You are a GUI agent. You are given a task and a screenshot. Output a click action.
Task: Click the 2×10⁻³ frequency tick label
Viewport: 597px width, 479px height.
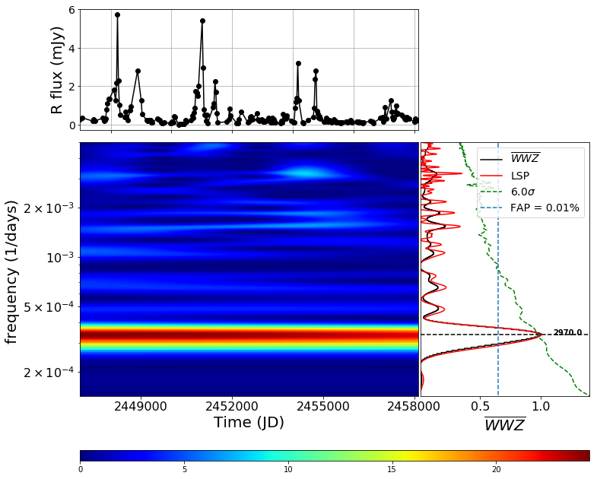tap(49, 208)
